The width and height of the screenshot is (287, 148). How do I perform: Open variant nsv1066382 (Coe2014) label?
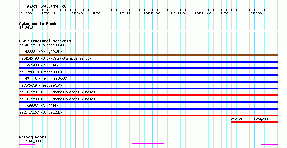(39, 106)
